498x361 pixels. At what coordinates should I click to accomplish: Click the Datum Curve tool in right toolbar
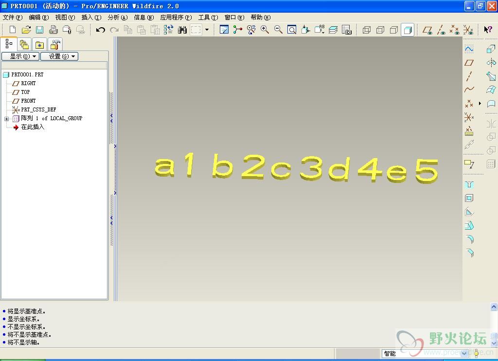click(x=469, y=90)
